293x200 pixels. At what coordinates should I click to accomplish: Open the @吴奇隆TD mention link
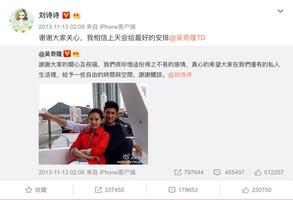[187, 38]
